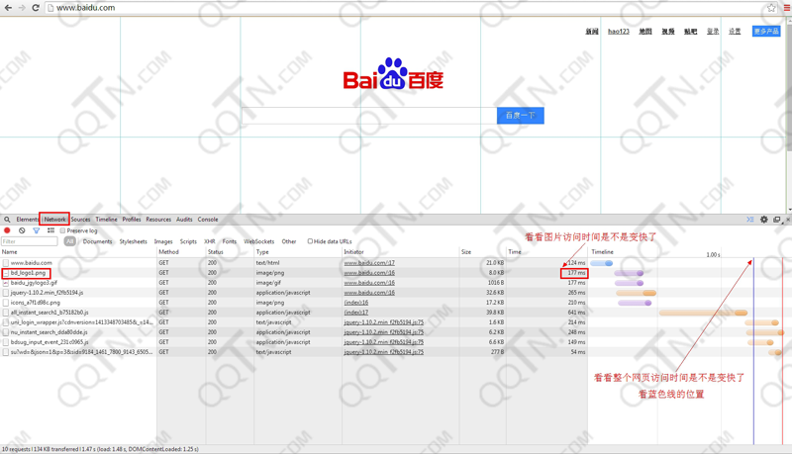
Task: Switch to the Sources tab
Action: (80, 220)
